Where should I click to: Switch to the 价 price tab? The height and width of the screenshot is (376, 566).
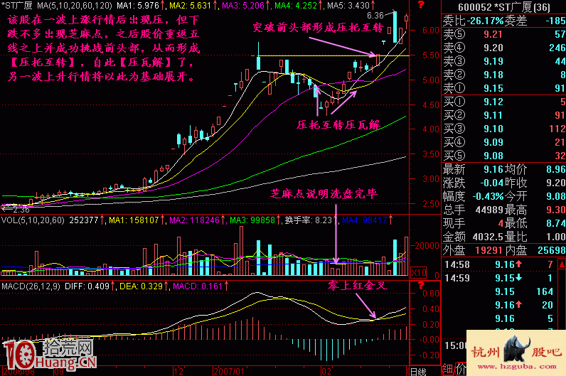tap(461, 369)
